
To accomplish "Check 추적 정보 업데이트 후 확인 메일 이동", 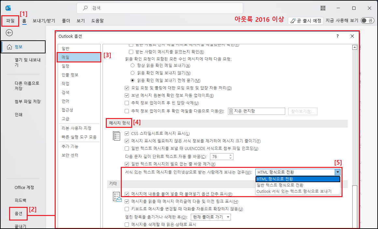I will pos(127,111).
